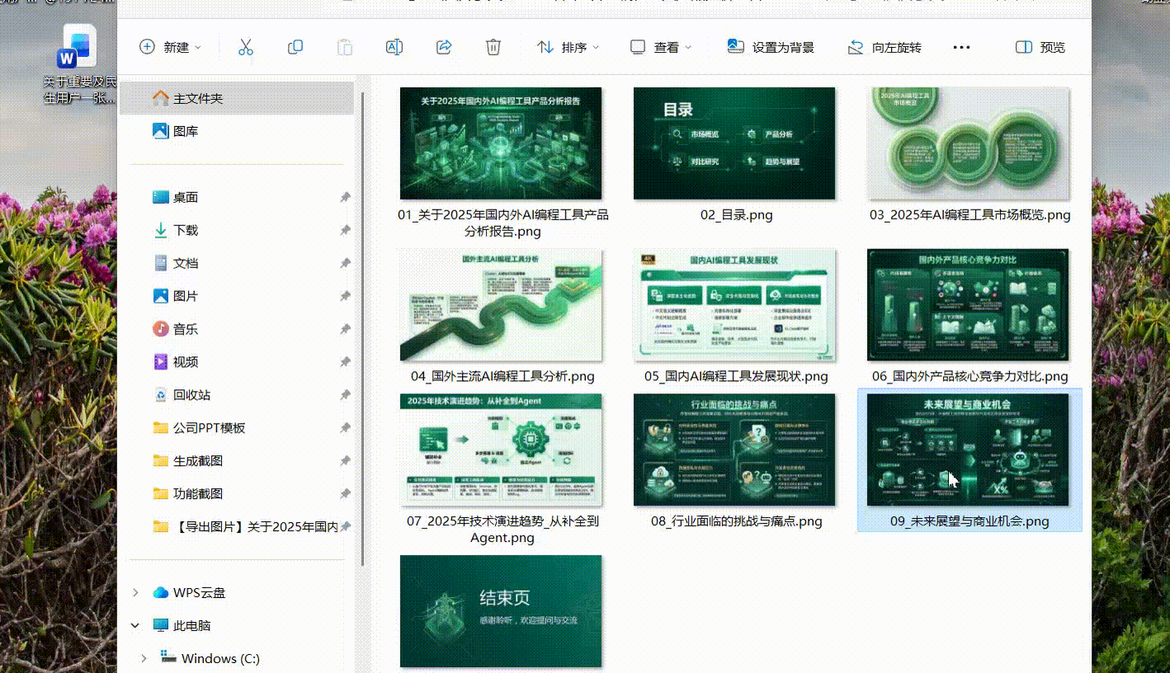
Task: Click file name 09_未来展望与商业机会.png
Action: (969, 521)
